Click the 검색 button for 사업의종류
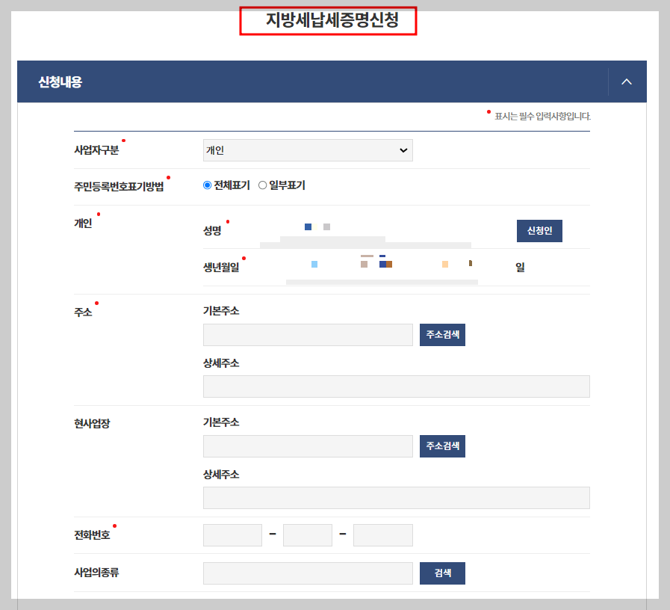 point(441,573)
